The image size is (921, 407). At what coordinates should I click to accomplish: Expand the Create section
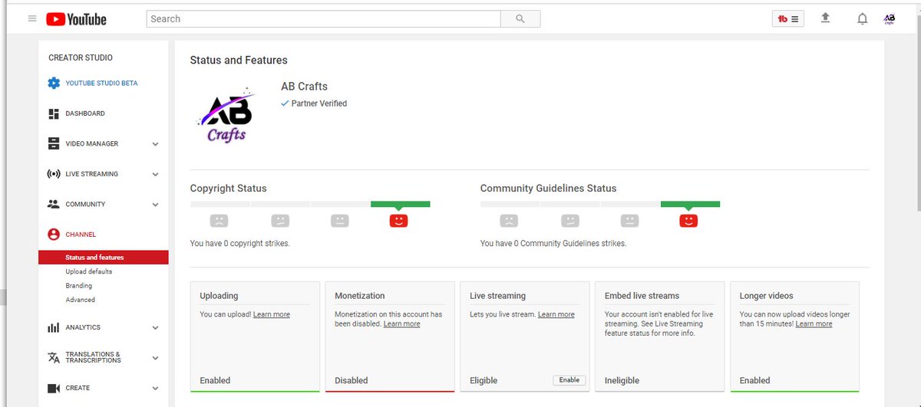[x=155, y=389]
